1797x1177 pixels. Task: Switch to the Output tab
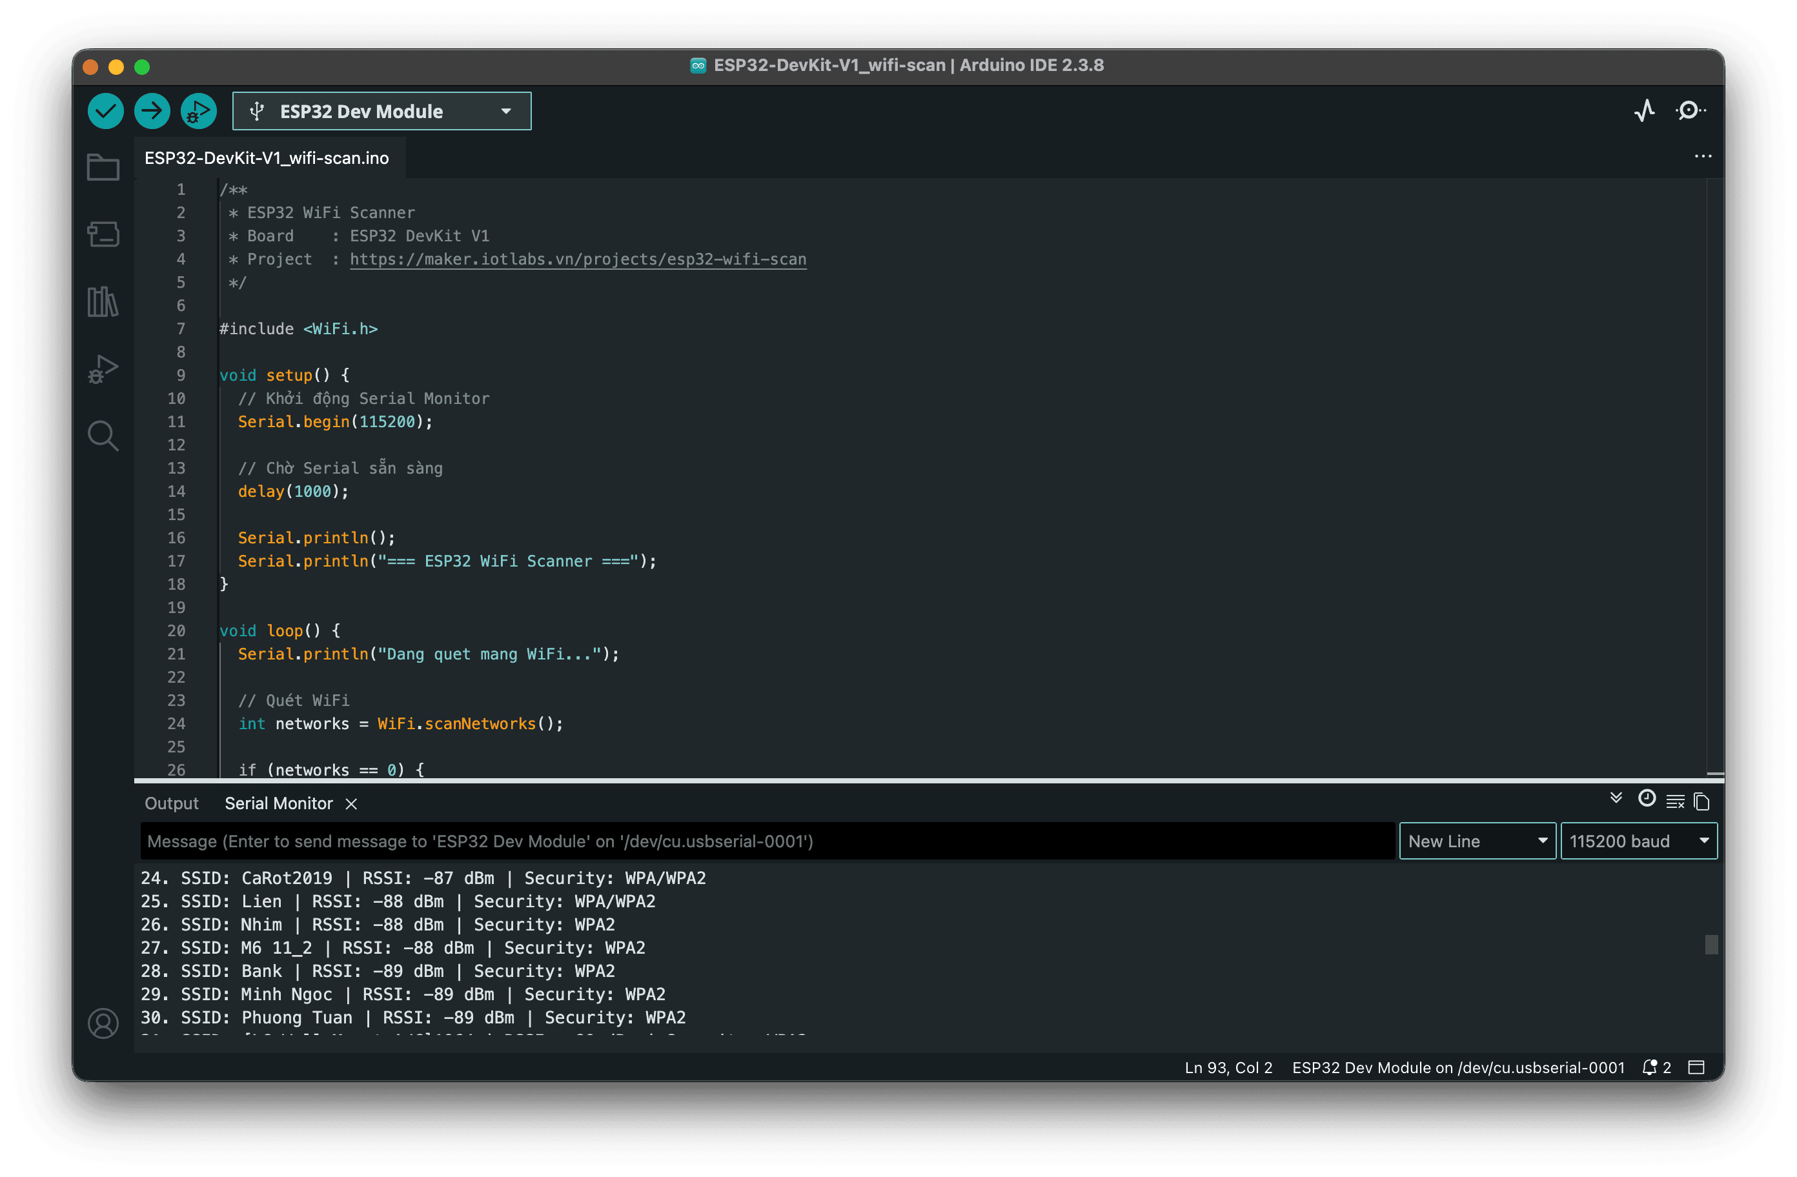click(172, 803)
